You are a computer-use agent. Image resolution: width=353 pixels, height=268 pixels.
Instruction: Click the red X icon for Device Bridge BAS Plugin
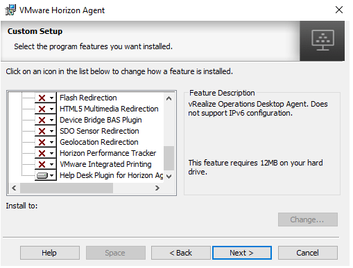click(x=42, y=120)
